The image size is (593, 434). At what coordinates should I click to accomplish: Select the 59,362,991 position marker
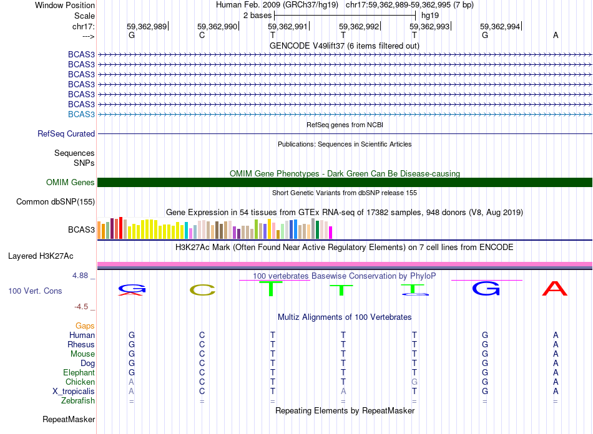pos(288,26)
